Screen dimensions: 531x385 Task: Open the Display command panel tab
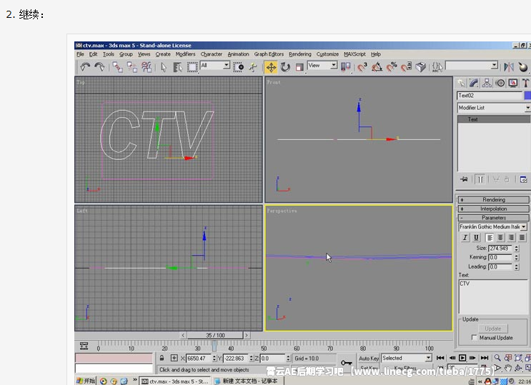point(512,83)
